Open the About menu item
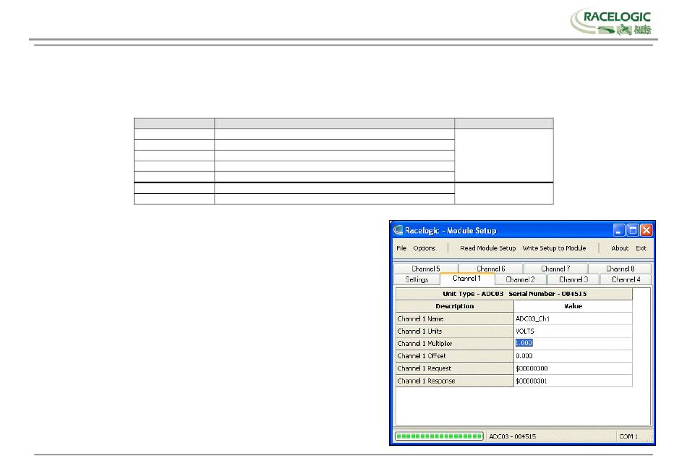This screenshot has width=687, height=469. (x=620, y=248)
